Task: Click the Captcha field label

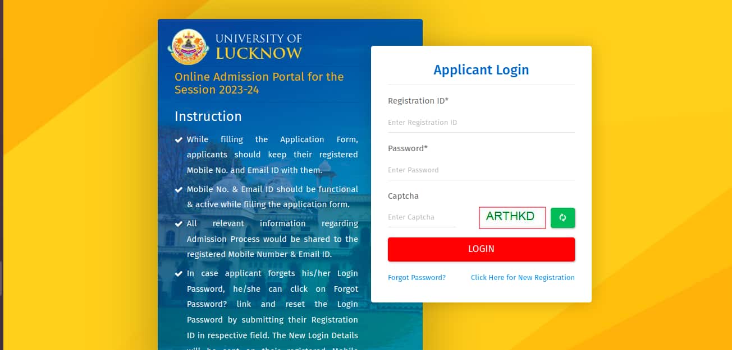Action: pyautogui.click(x=403, y=196)
